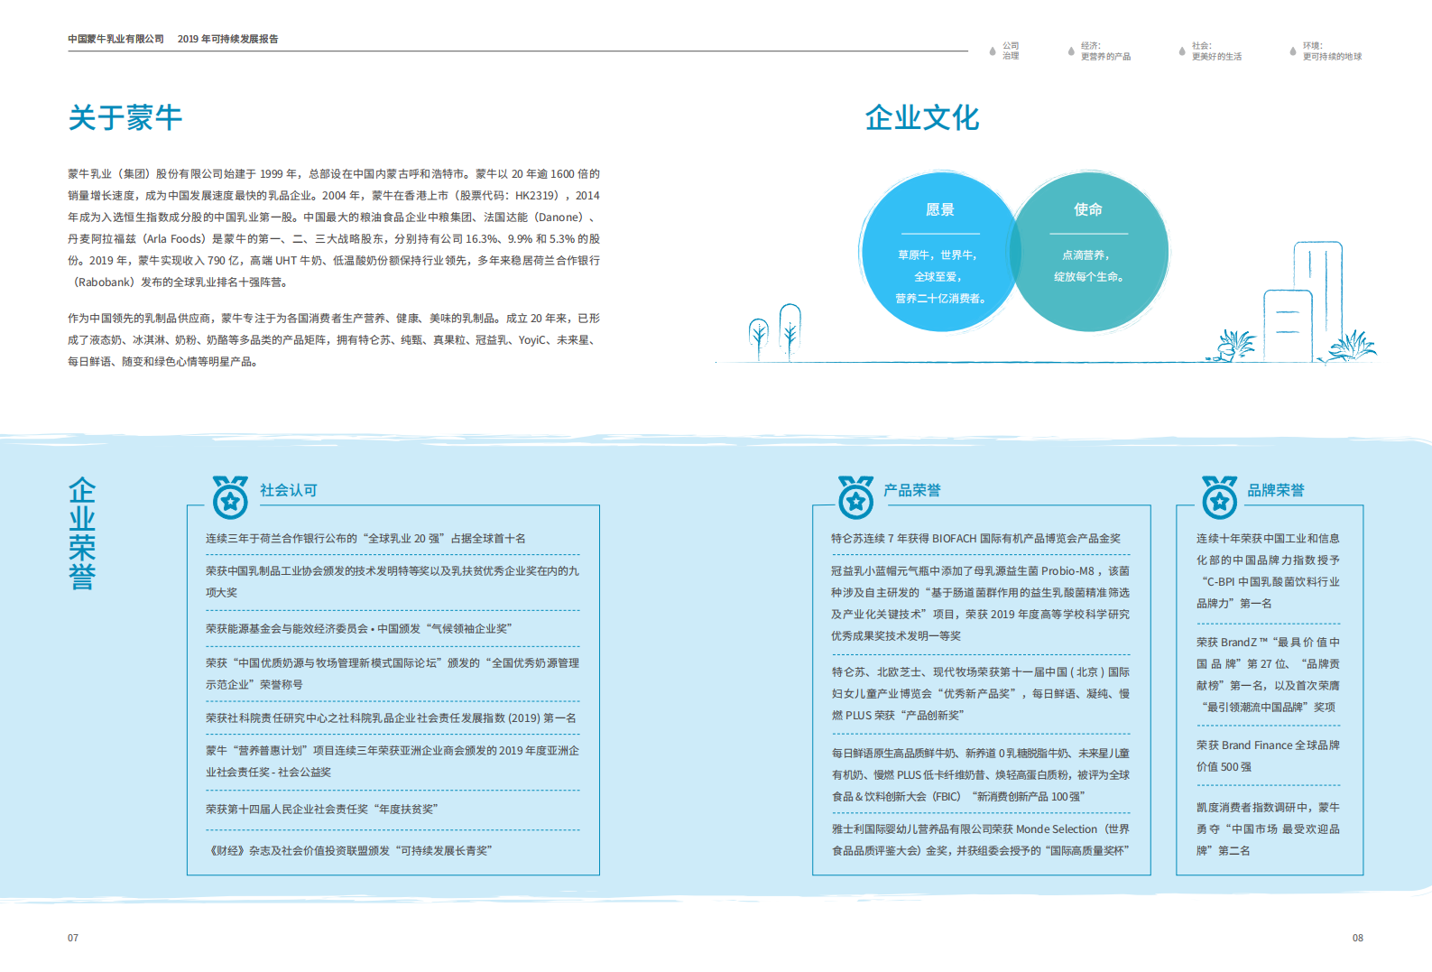Click page number 08
The width and height of the screenshot is (1432, 972).
(x=1357, y=938)
